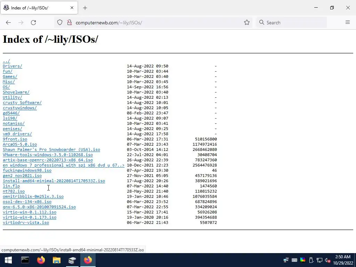The width and height of the screenshot is (356, 267).
Task: Download nt782.iso
Action: pyautogui.click(x=14, y=192)
